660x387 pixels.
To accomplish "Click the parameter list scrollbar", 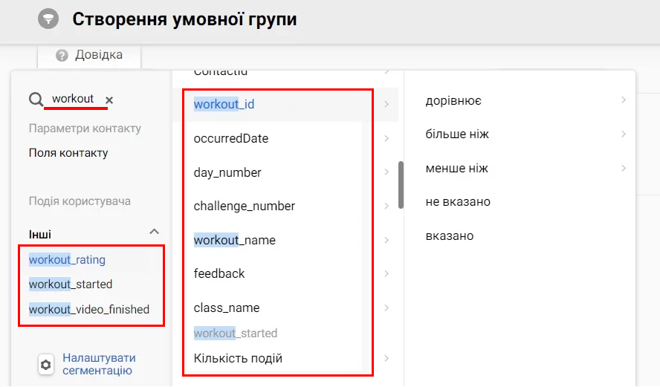I will point(401,185).
